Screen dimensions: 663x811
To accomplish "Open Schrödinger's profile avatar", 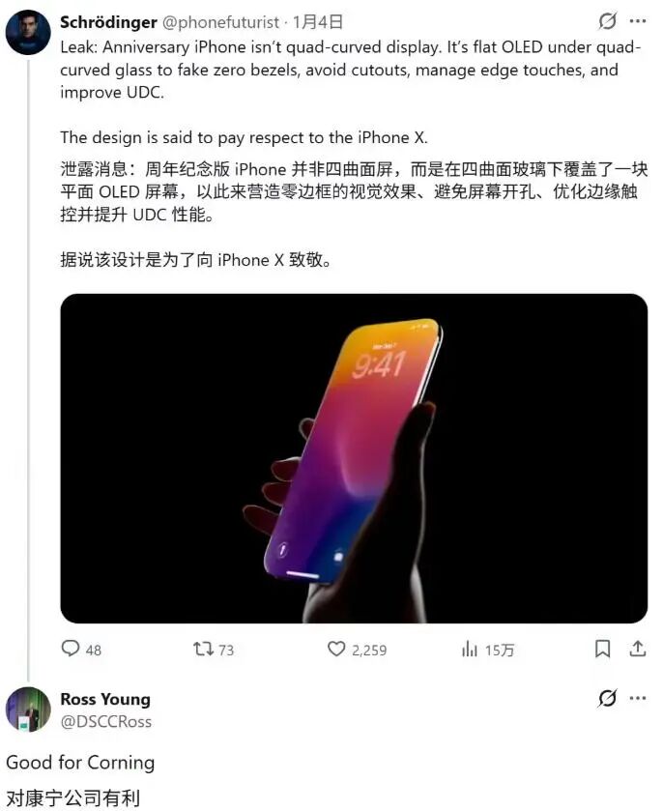I will pyautogui.click(x=28, y=32).
